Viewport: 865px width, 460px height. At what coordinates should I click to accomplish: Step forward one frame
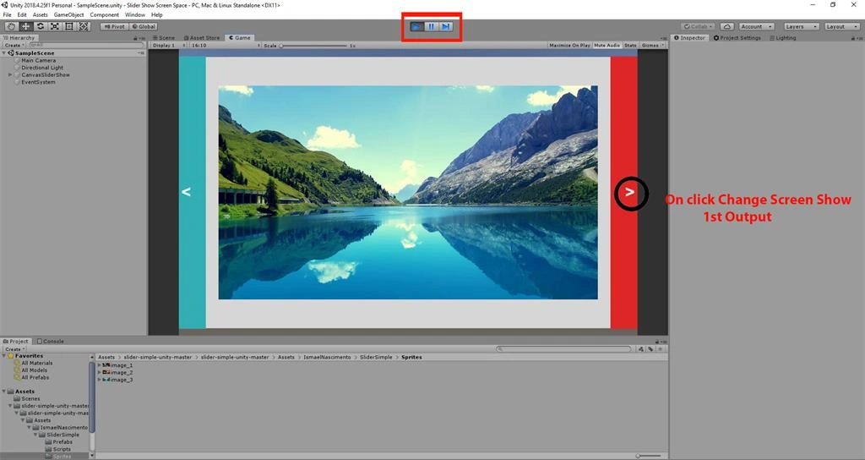[x=446, y=26]
